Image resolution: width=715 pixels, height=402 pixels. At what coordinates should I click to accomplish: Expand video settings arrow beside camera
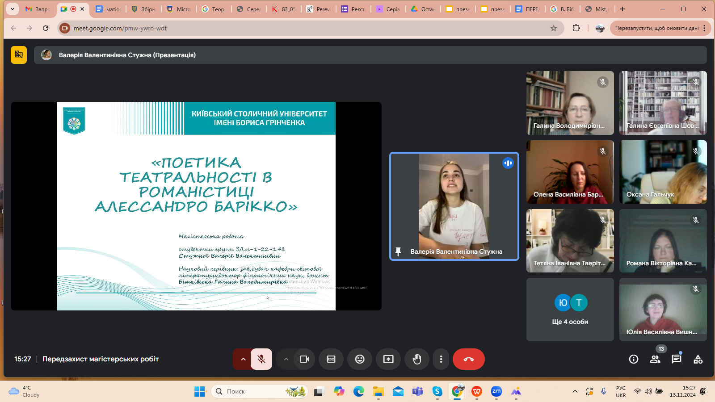(x=286, y=359)
